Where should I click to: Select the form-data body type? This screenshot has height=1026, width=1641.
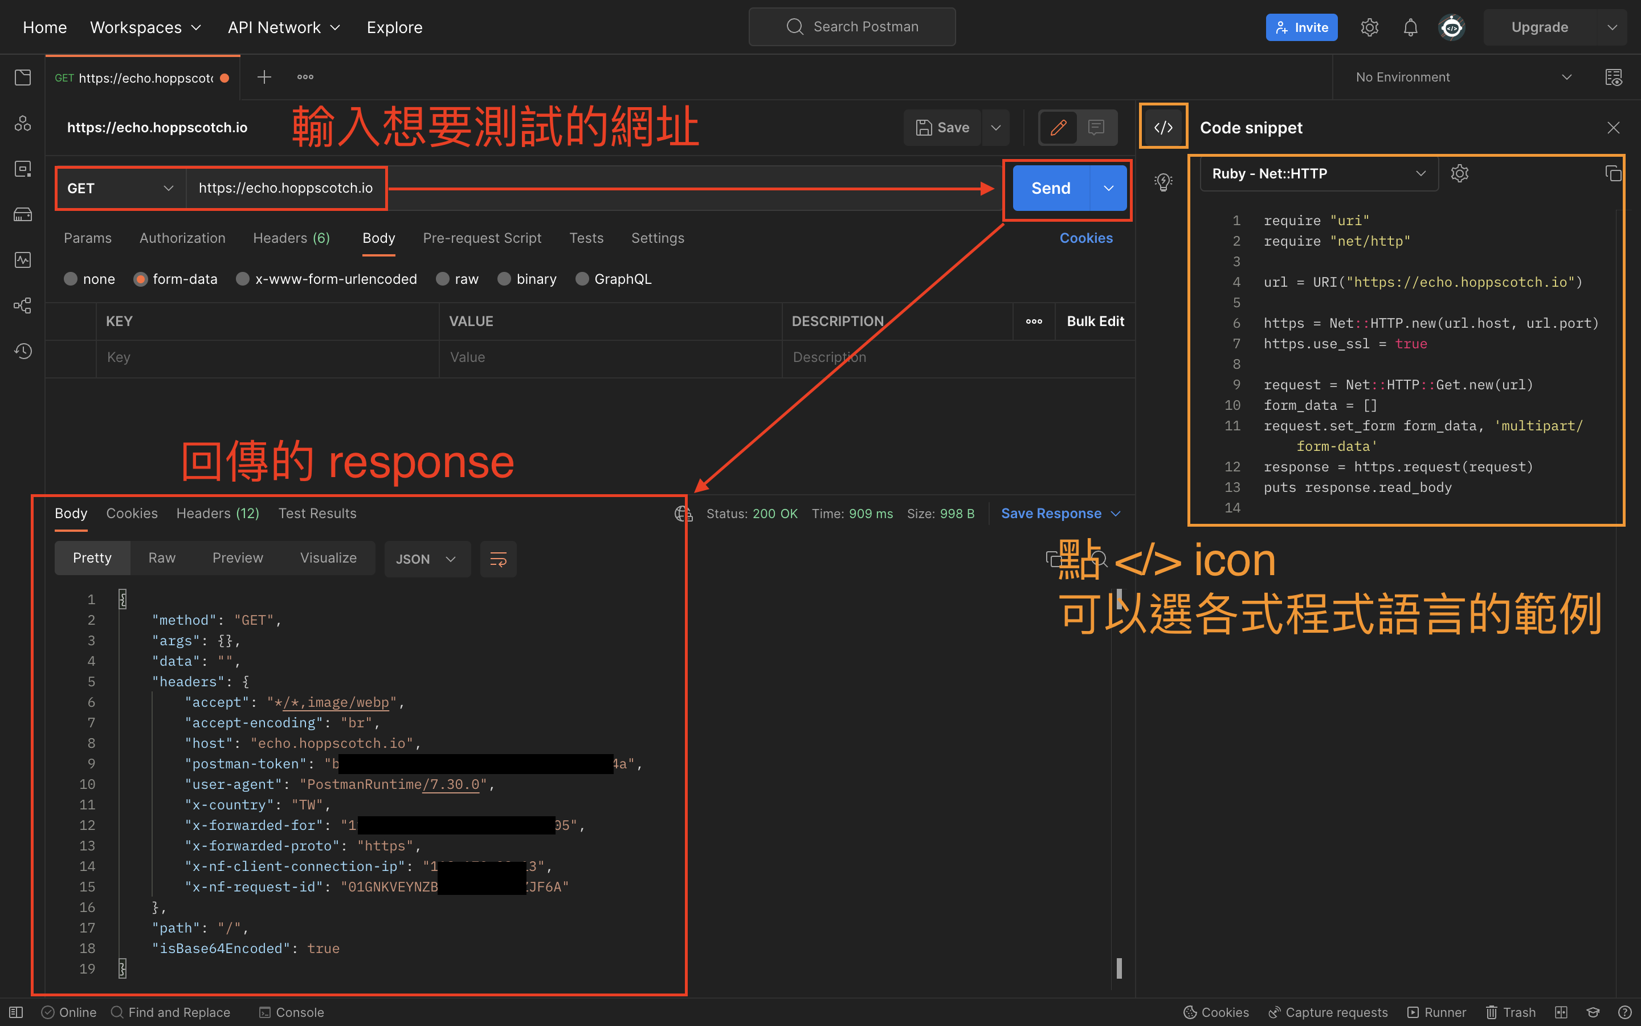(x=175, y=279)
